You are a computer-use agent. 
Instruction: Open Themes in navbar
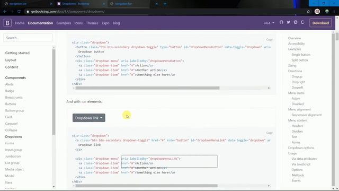pos(92,23)
